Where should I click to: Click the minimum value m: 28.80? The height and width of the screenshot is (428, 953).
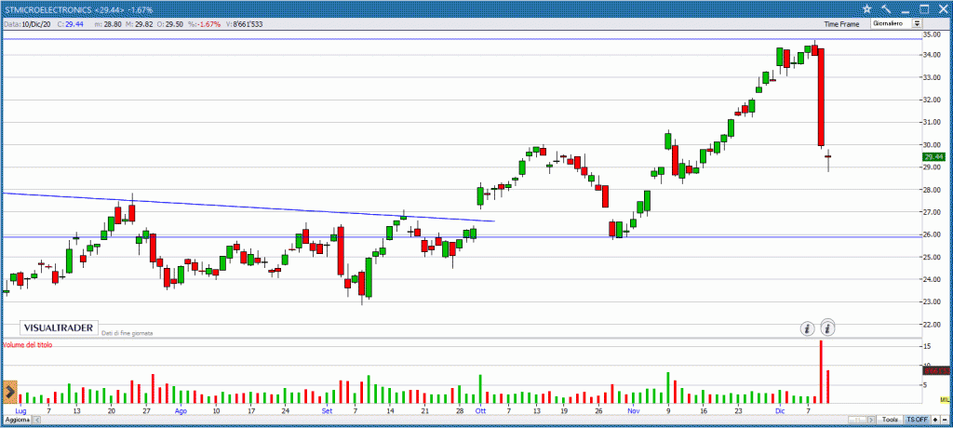pos(110,23)
